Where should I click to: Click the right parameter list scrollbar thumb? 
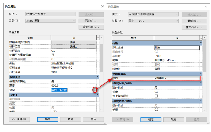(204, 56)
